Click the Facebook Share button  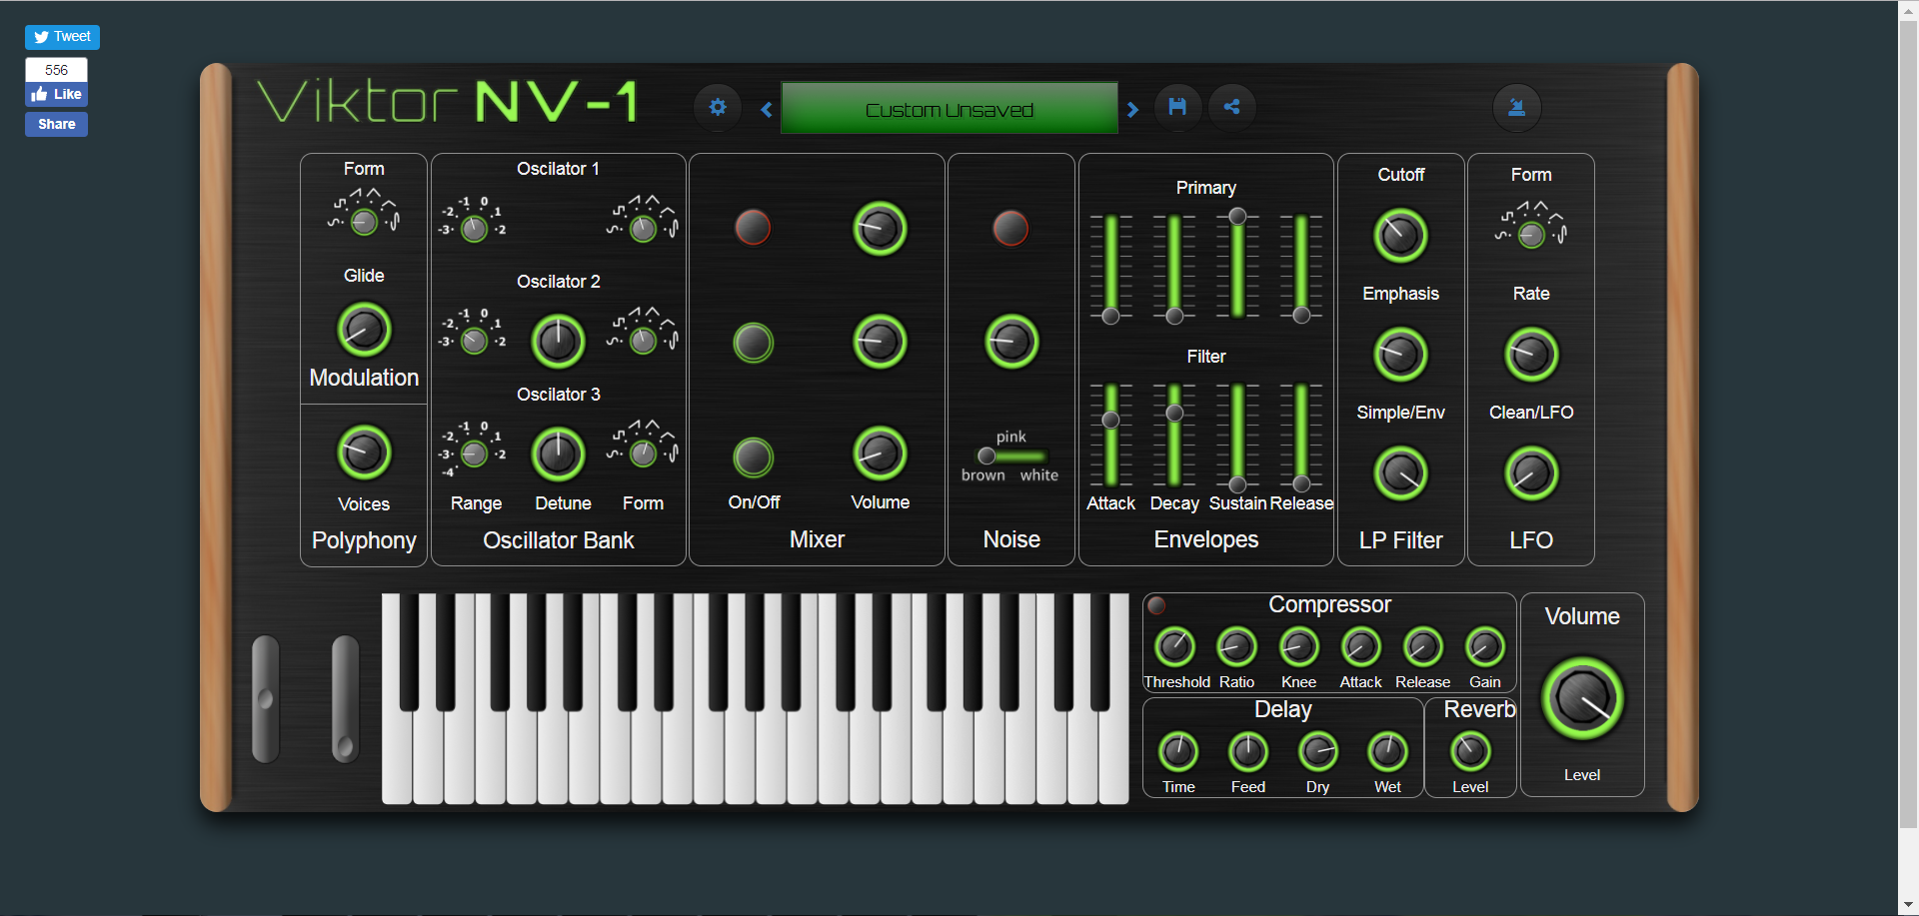(x=57, y=124)
